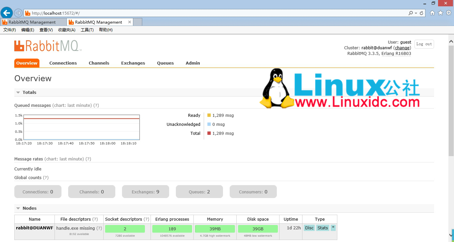
Task: Click the browser Forward arrow button
Action: point(18,13)
